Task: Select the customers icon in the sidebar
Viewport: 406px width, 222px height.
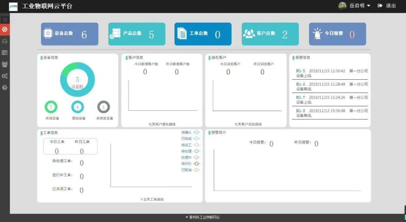Action: tap(5, 65)
